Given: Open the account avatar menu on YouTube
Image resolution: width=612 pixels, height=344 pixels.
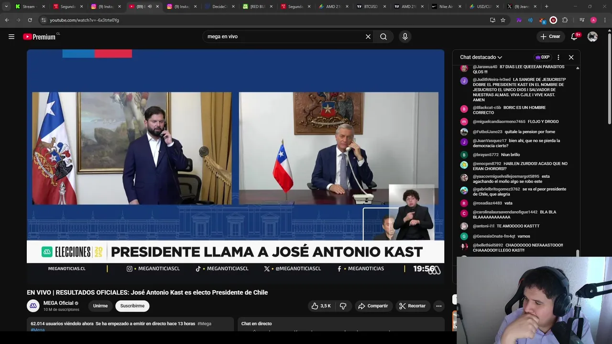Looking at the screenshot, I should click(x=592, y=36).
